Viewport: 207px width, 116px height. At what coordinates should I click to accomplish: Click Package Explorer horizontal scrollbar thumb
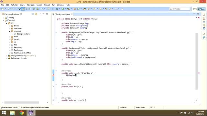[22, 102]
